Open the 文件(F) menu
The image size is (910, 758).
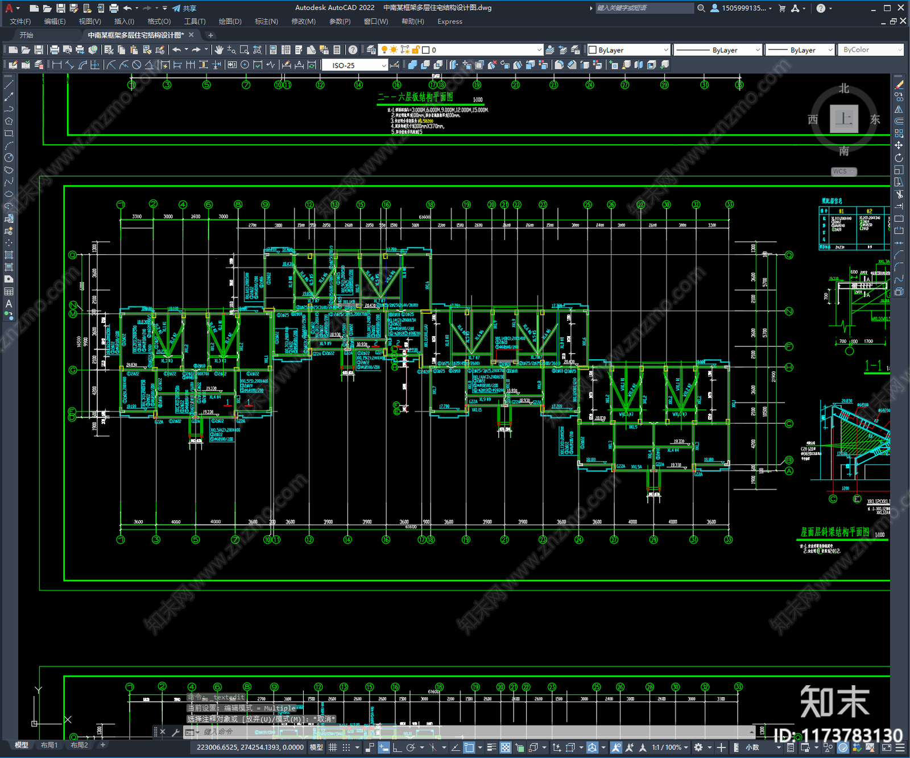pyautogui.click(x=20, y=21)
